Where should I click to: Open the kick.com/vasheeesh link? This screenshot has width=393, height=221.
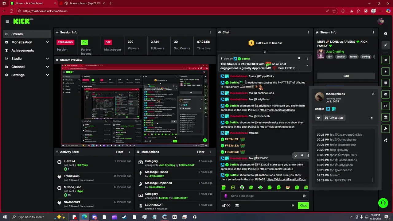[x=277, y=127]
